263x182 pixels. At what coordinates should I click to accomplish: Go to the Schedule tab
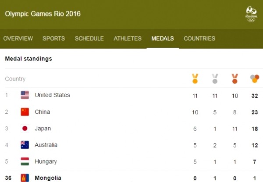click(x=89, y=38)
